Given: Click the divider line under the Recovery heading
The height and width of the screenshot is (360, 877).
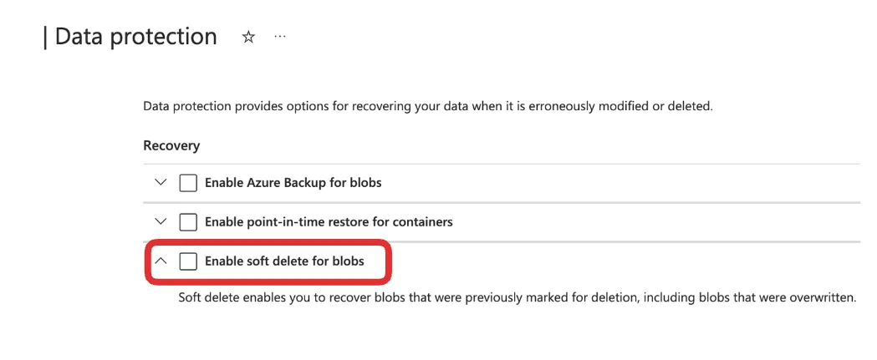Looking at the screenshot, I should pos(502,164).
